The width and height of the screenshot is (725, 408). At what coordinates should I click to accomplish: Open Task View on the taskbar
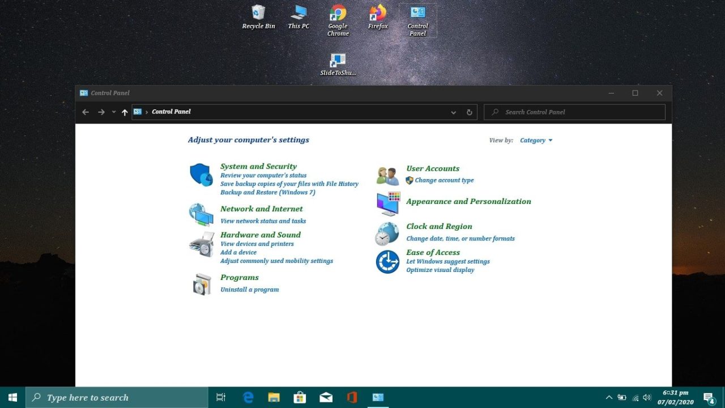coord(221,397)
